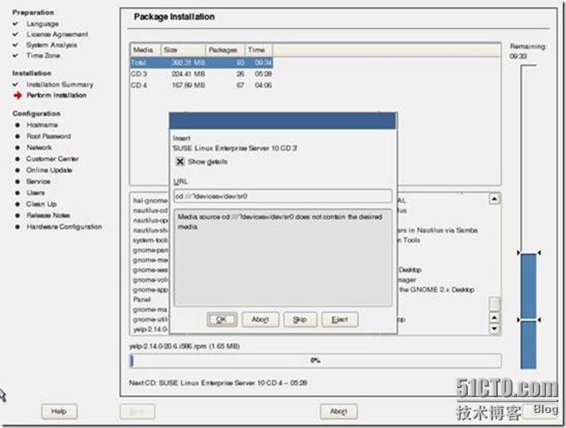This screenshot has width=566, height=428.
Task: Click the OK button in the insert dialog
Action: (222, 319)
